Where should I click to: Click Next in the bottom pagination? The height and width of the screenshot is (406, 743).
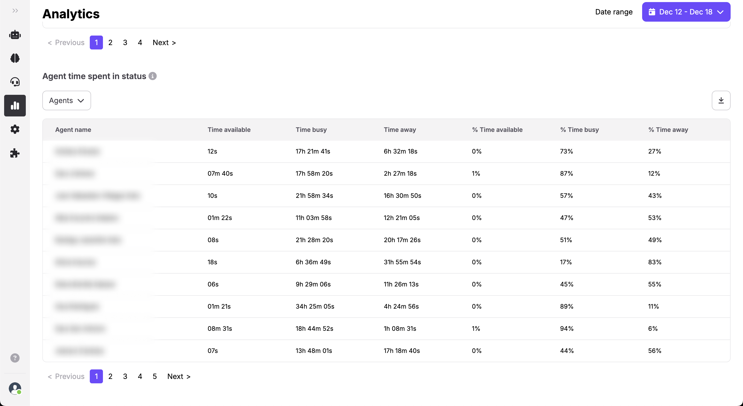[179, 376]
